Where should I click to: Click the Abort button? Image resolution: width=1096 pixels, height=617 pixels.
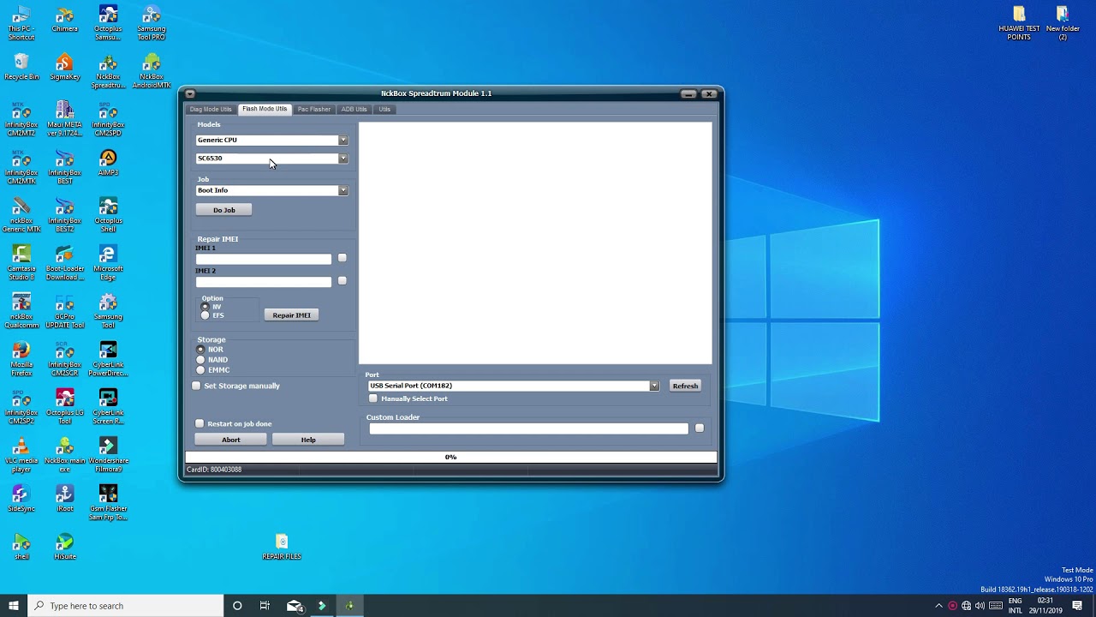click(231, 440)
